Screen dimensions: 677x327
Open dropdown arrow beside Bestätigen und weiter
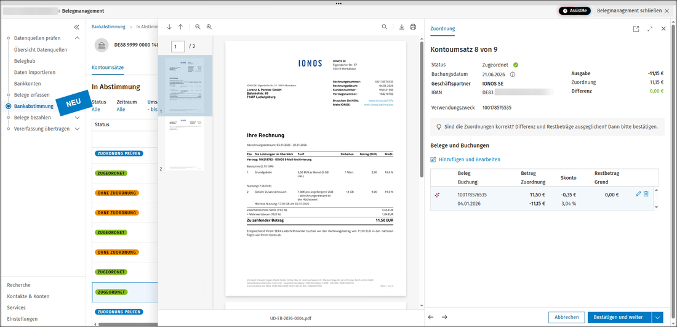tap(657, 317)
